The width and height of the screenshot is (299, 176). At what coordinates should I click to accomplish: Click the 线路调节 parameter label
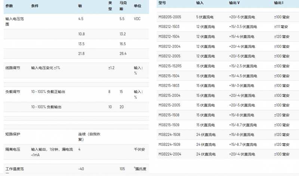[13, 68]
